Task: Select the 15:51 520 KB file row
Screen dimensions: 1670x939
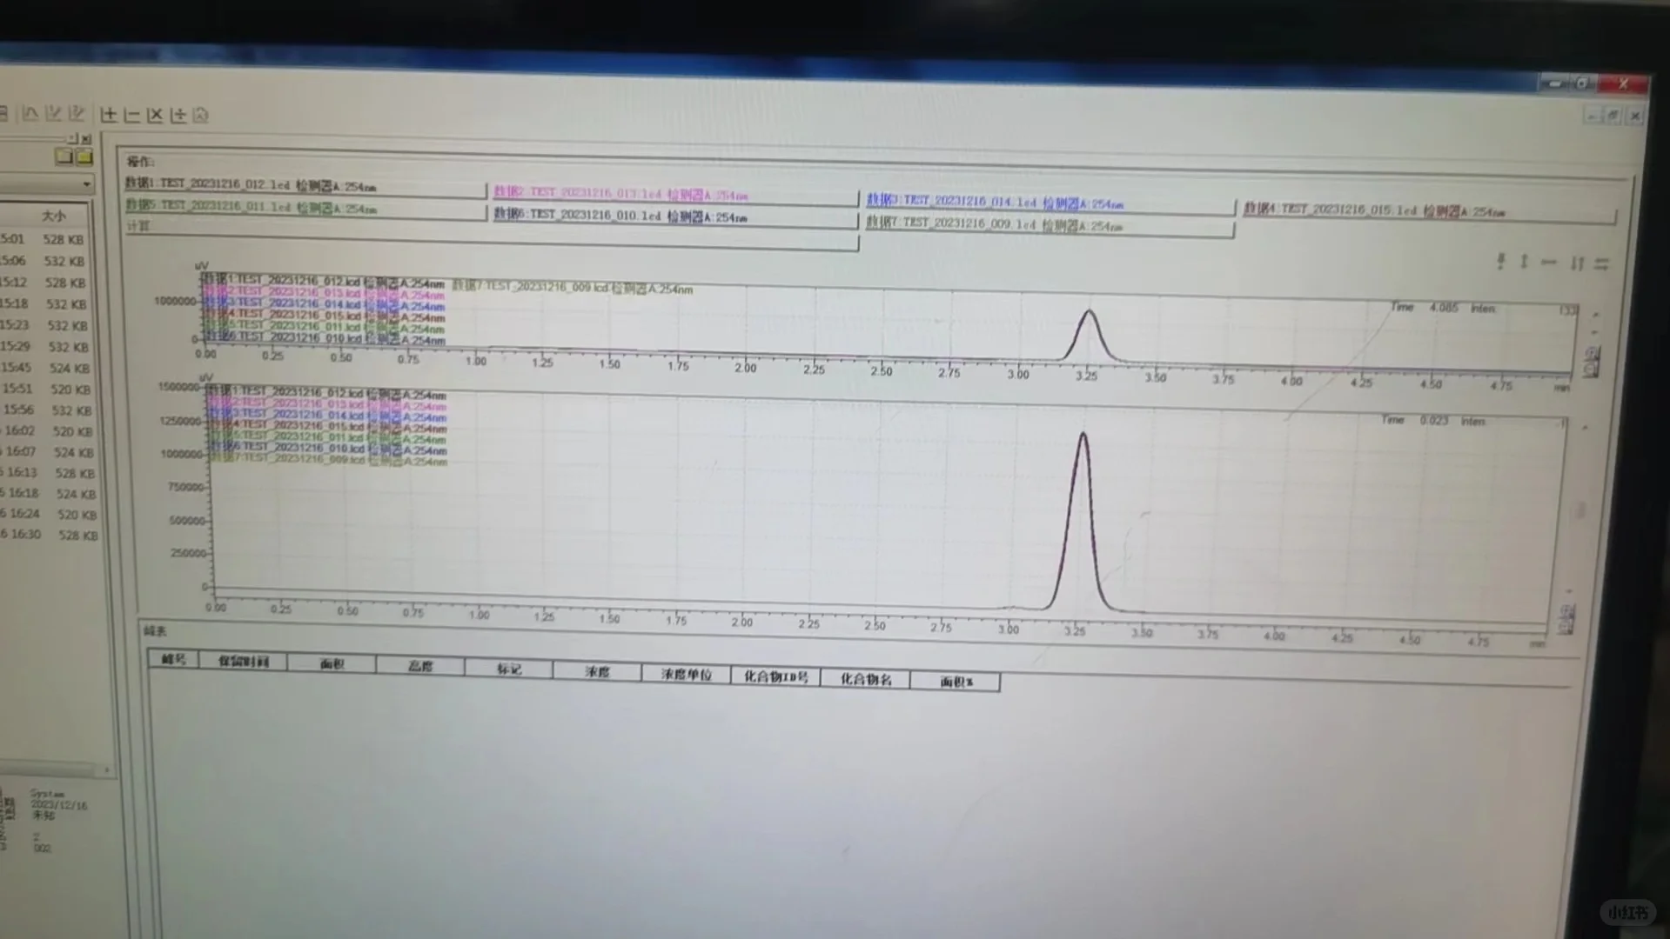Action: (x=45, y=389)
